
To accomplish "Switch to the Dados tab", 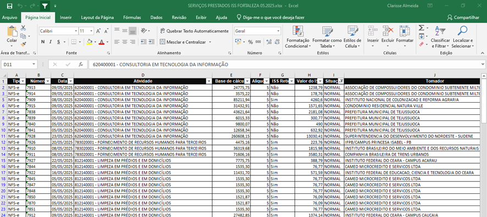I will pos(156,18).
